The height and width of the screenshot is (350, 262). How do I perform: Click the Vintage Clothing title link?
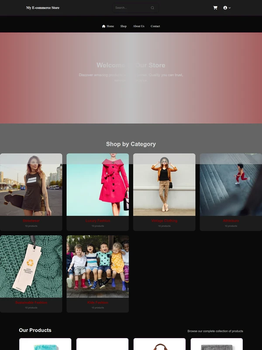pos(164,221)
